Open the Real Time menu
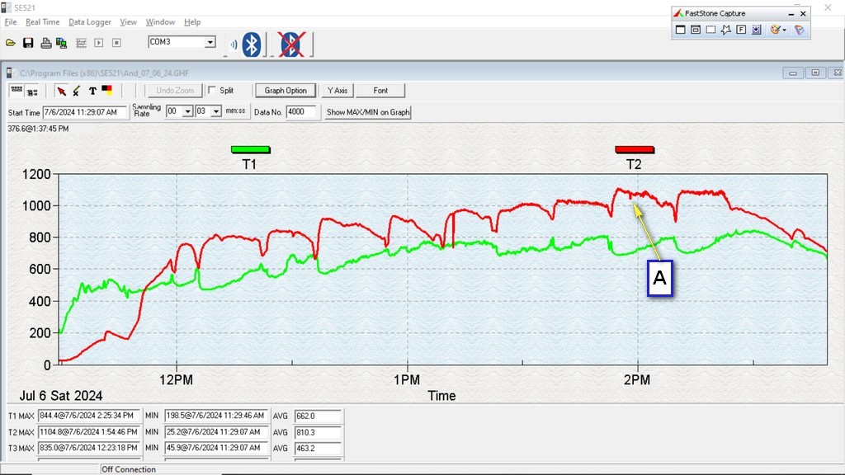845x475 pixels. [43, 22]
